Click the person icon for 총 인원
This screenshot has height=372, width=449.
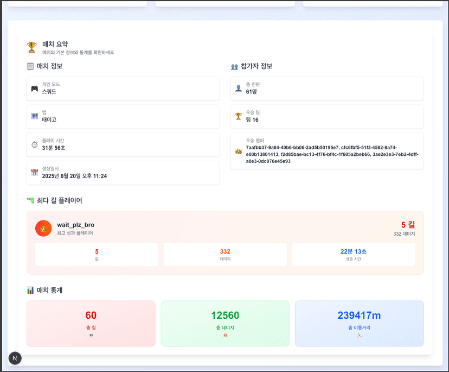239,89
